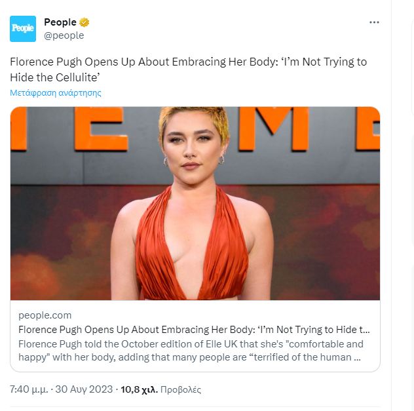414x411 pixels.
Task: Click the 10,8 χιλ. view count
Action: pos(138,389)
